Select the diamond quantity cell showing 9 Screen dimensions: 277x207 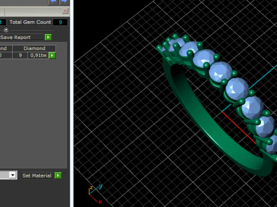(x=20, y=55)
